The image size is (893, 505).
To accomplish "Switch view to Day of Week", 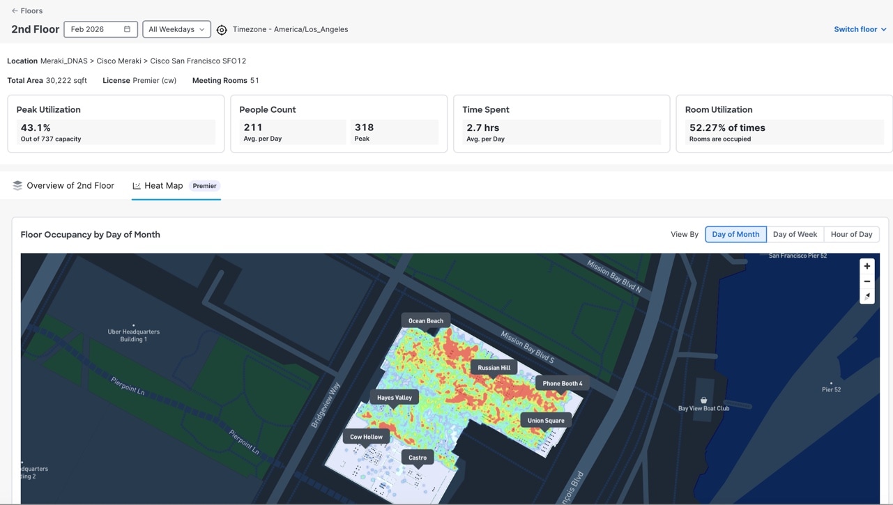I will [795, 235].
